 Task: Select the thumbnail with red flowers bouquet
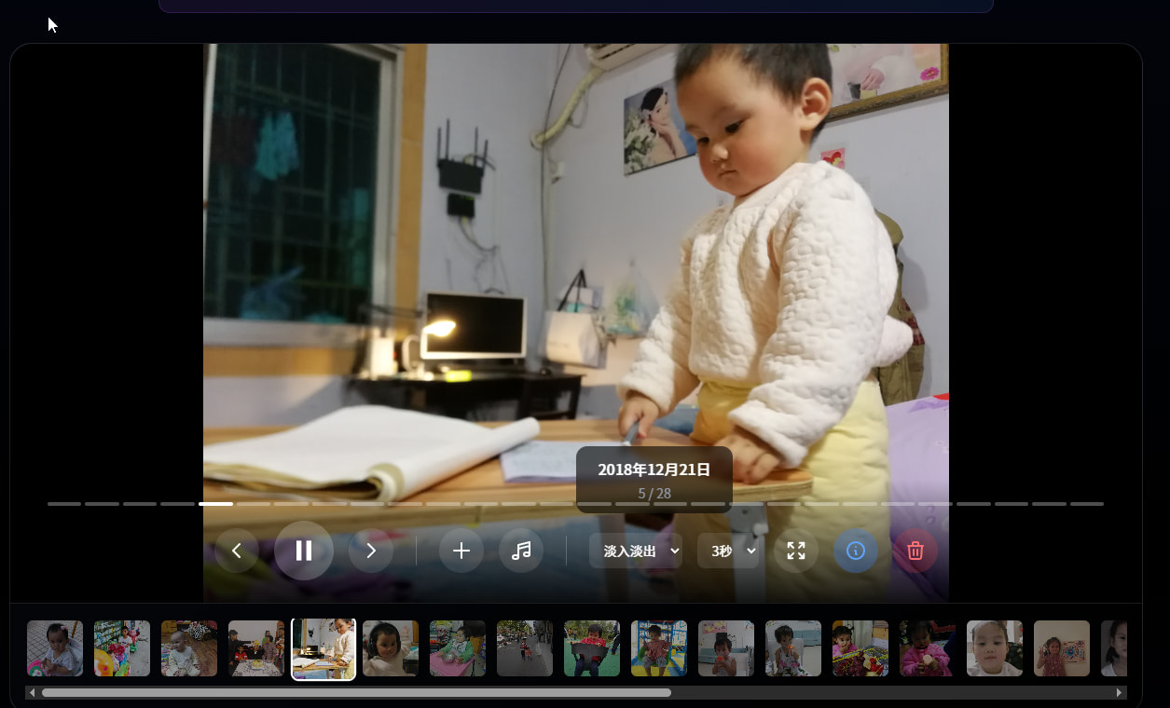860,648
